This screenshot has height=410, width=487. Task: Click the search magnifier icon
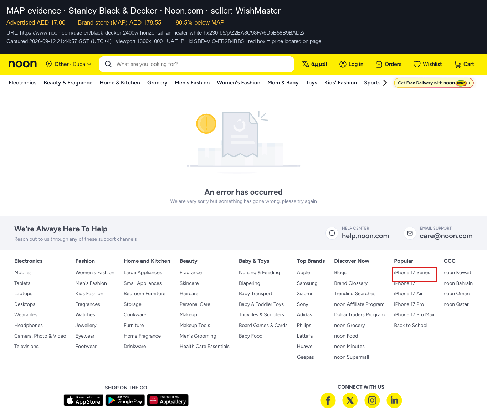tap(108, 64)
